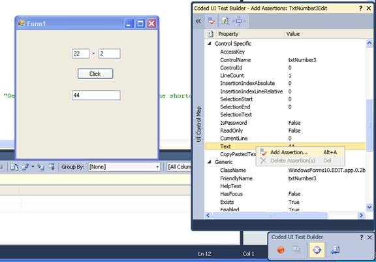Screen dimensions: 376x262
Task: Start recording with the red record button
Action: [x=281, y=250]
